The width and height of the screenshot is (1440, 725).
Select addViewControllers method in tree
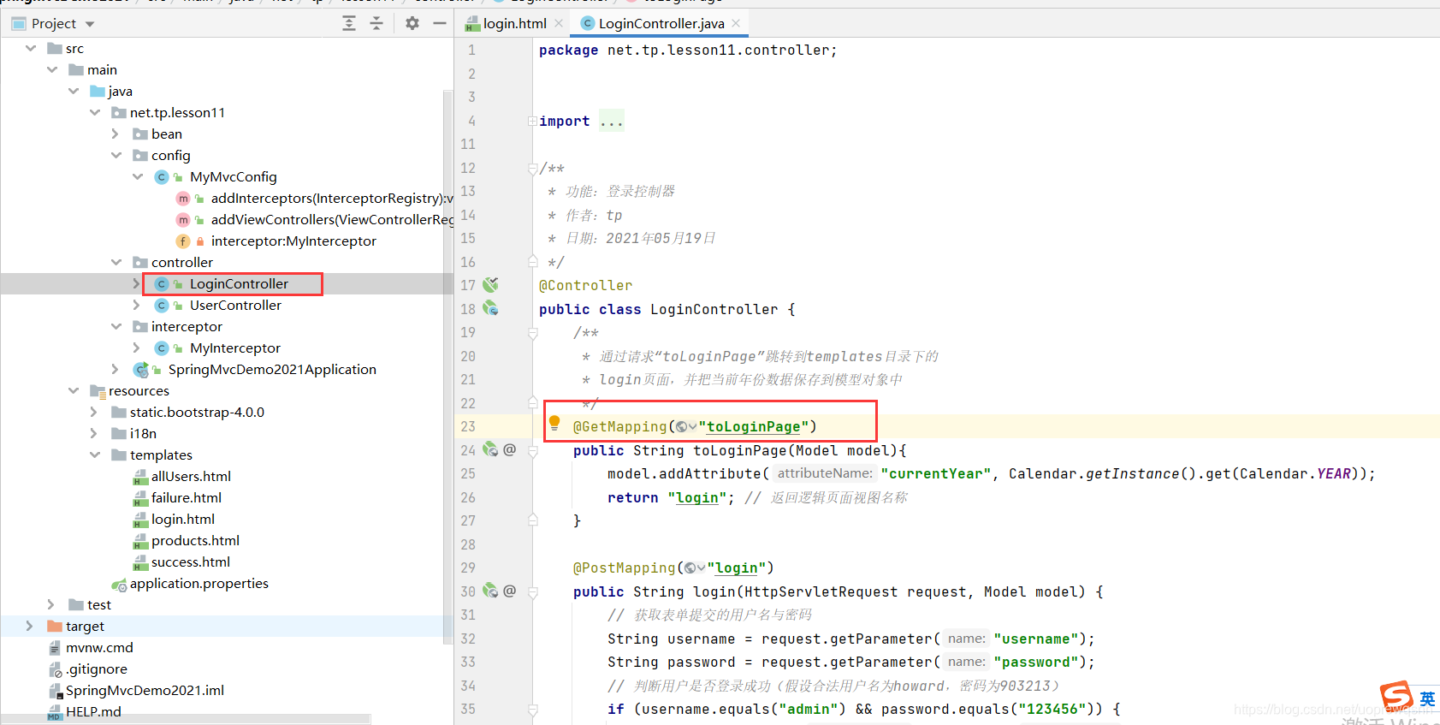[332, 220]
